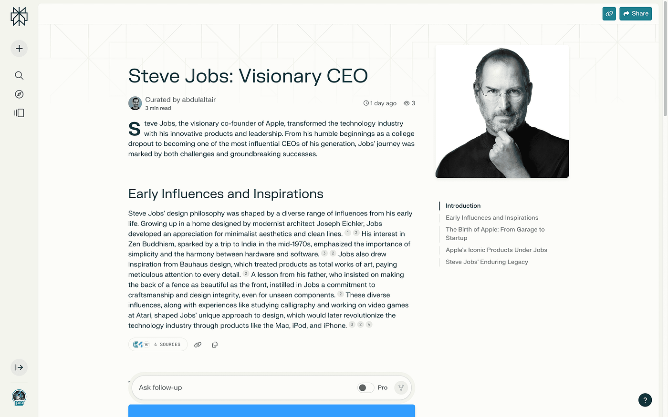Screen dimensions: 668x417
Task: Type in the Ask follow-up field
Action: [243, 388]
